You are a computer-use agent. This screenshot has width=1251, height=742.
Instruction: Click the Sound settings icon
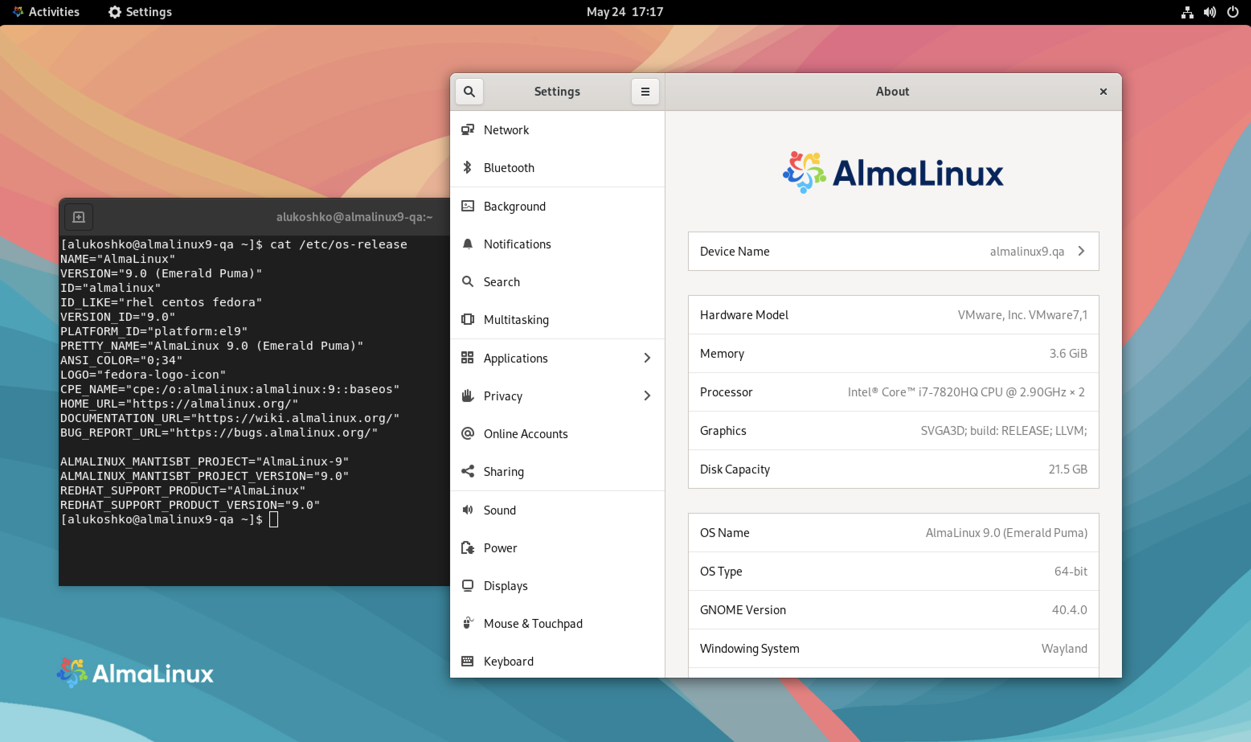[468, 509]
